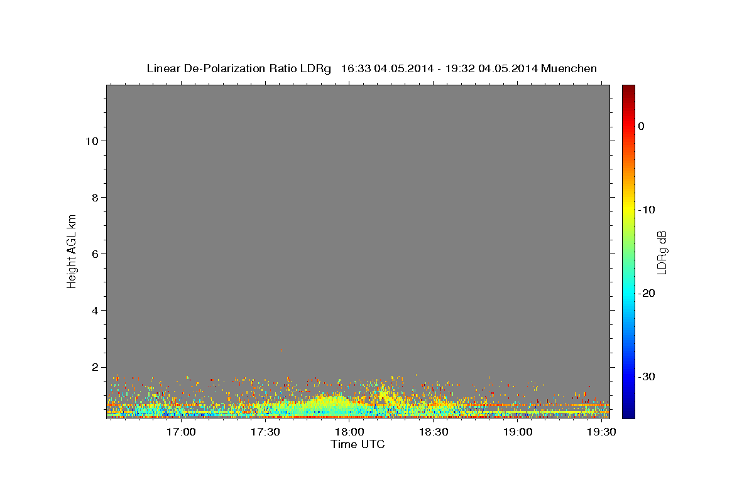Click the start time '16:33 04.05.2014' in the title
This screenshot has width=754, height=502.
click(387, 68)
